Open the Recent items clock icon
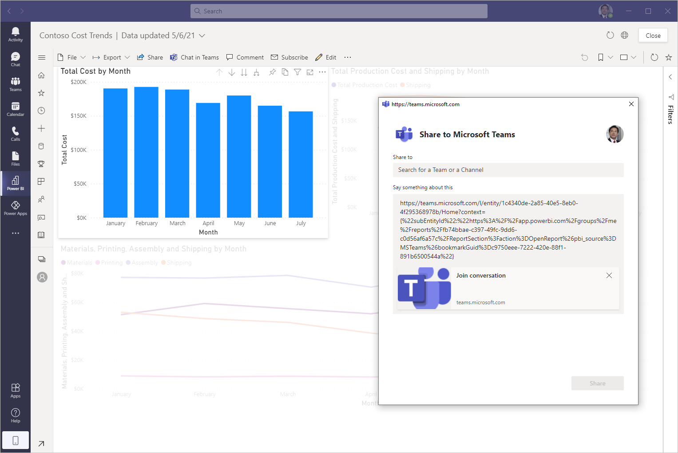 coord(41,111)
